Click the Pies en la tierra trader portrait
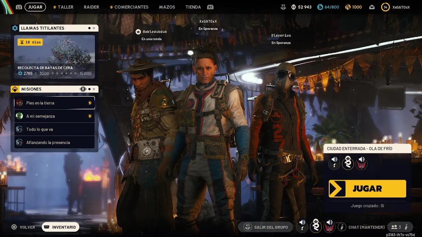The image size is (422, 237). [x=19, y=103]
